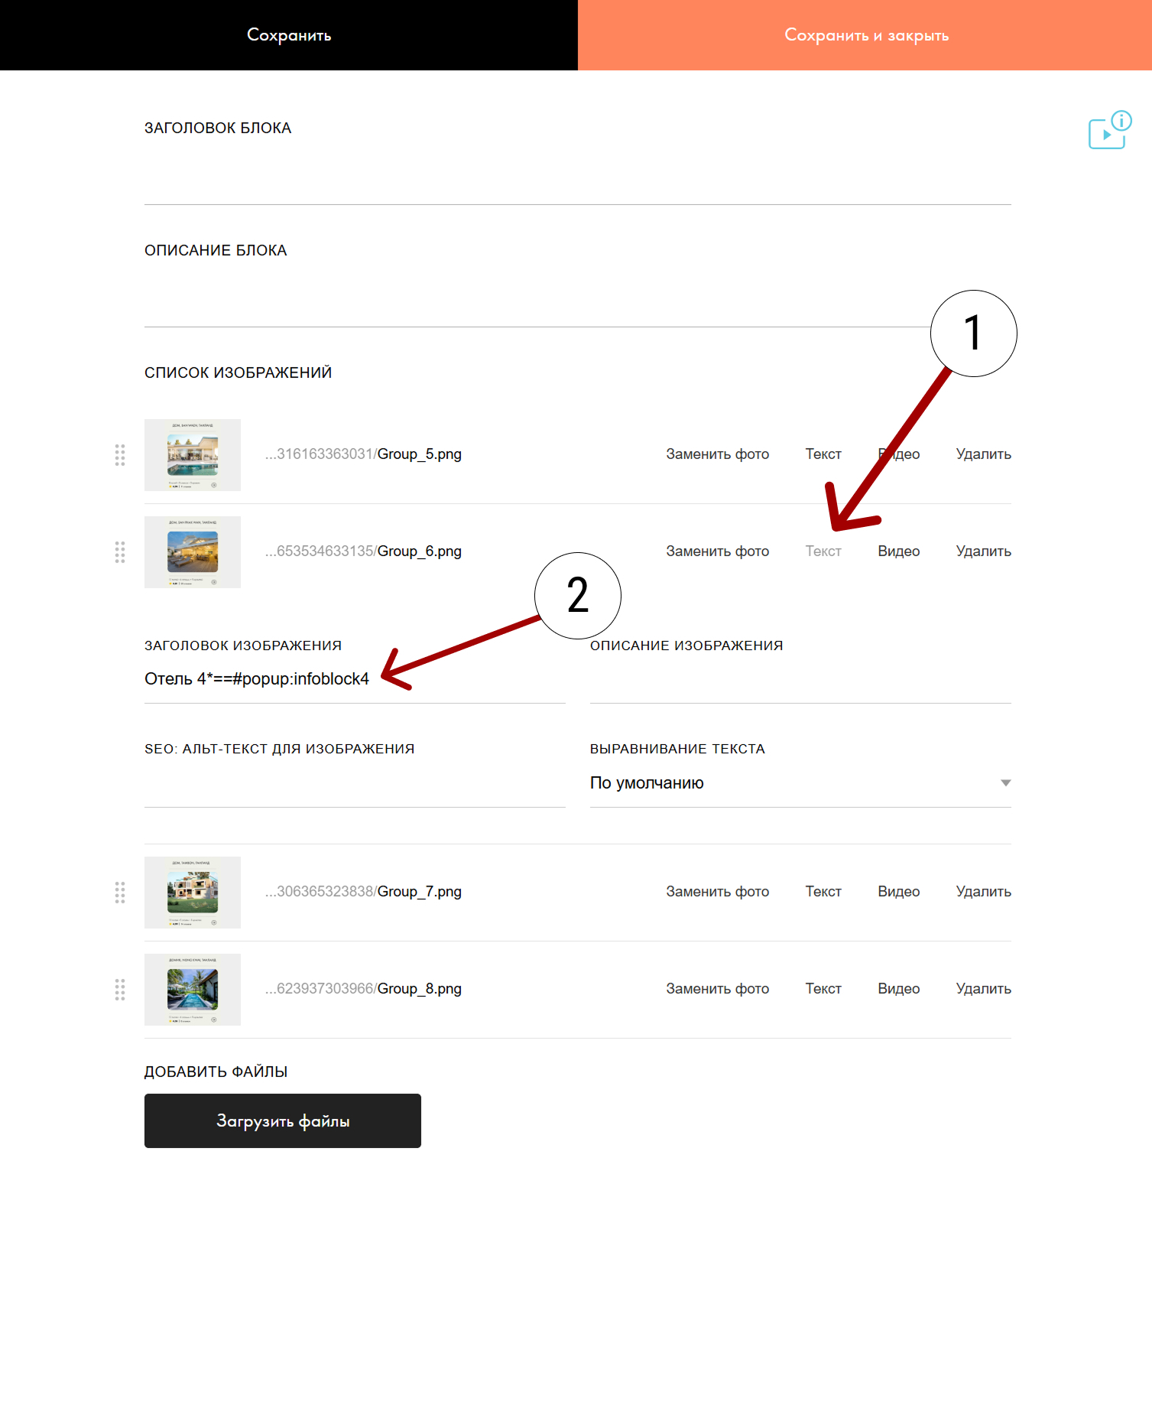Image resolution: width=1152 pixels, height=1405 pixels.
Task: Delete the Group_8.png image
Action: click(x=983, y=989)
